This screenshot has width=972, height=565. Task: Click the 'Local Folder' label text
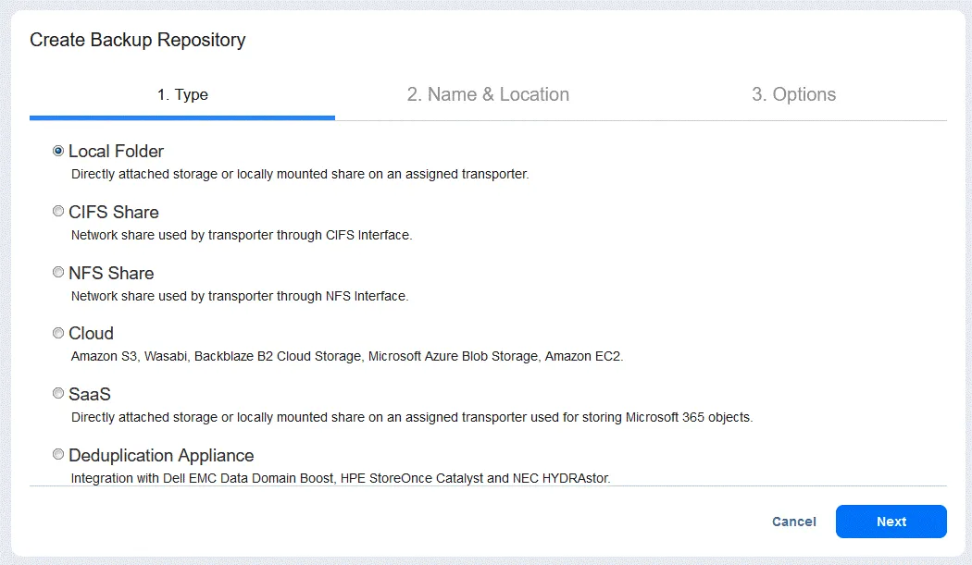pyautogui.click(x=116, y=151)
